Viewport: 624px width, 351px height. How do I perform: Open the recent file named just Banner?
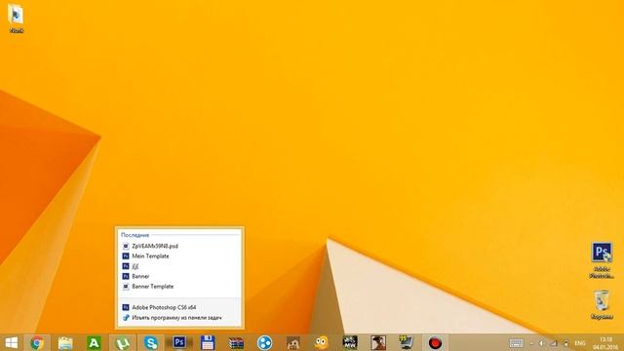pos(179,276)
